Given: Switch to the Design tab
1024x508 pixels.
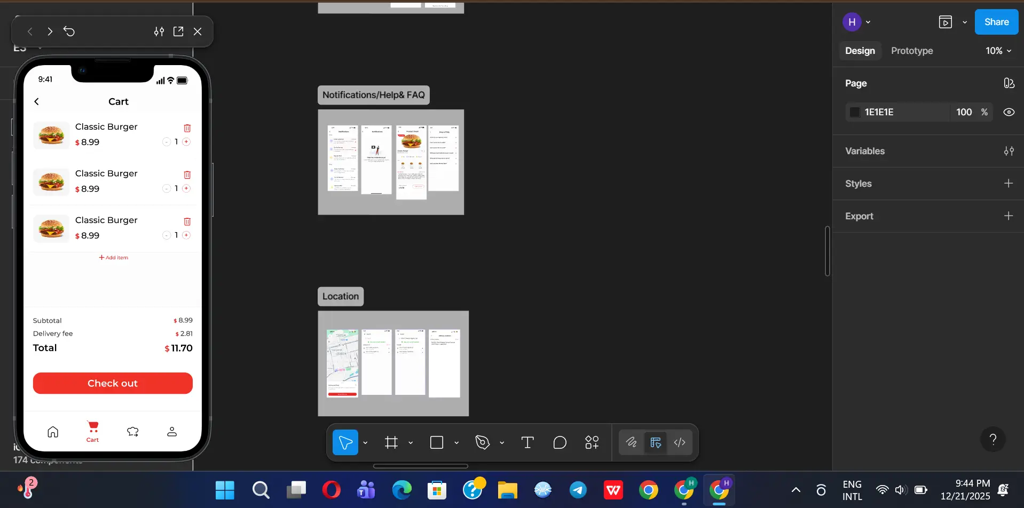Looking at the screenshot, I should point(860,51).
